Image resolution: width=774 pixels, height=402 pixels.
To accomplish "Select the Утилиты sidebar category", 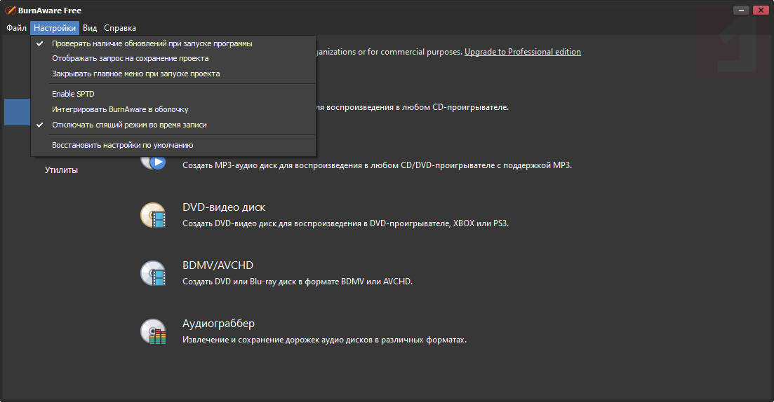I will (x=61, y=169).
